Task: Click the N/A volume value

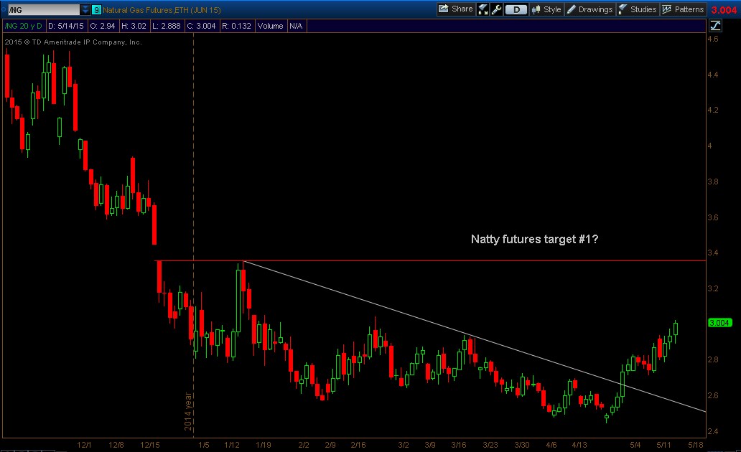Action: coord(296,26)
